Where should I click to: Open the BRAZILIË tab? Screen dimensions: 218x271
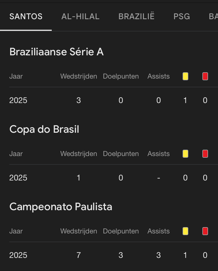point(136,17)
